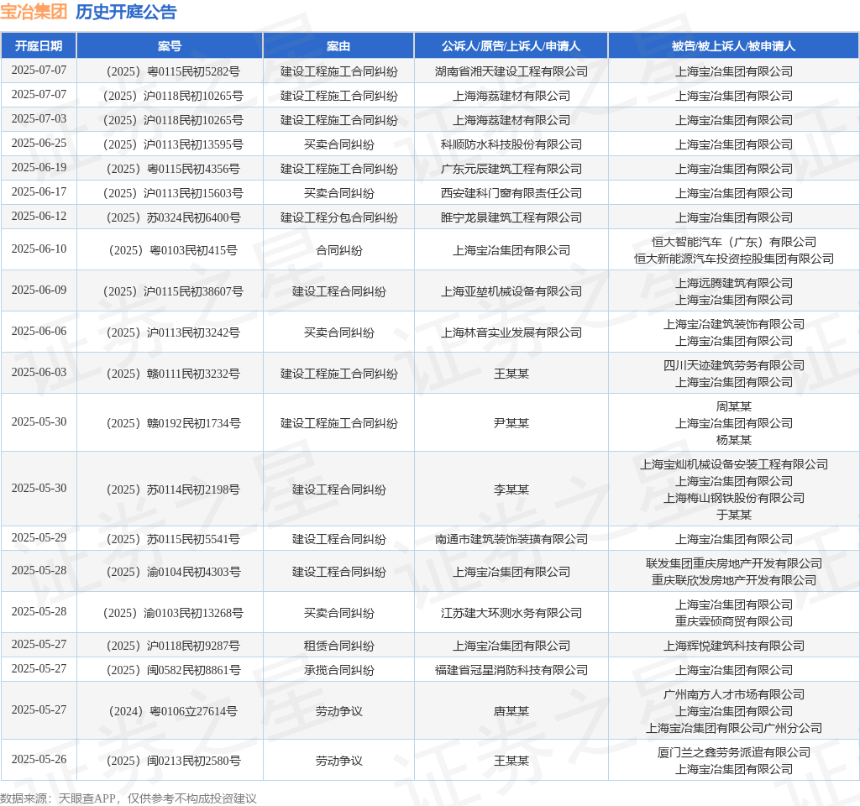Click case number 苏0115民初5541号
Image resolution: width=860 pixels, height=806 pixels.
[173, 540]
